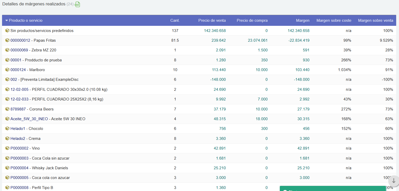Click Sin productos/servicios predefinidos row
The width and height of the screenshot is (399, 191).
pos(42,31)
